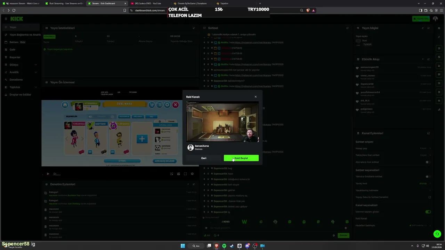Mute the stream preview audio

55,174
